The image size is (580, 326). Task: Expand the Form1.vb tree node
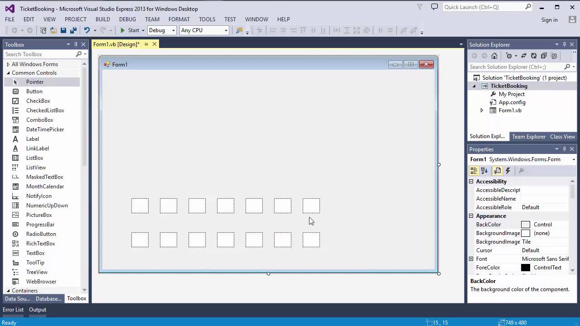point(482,110)
